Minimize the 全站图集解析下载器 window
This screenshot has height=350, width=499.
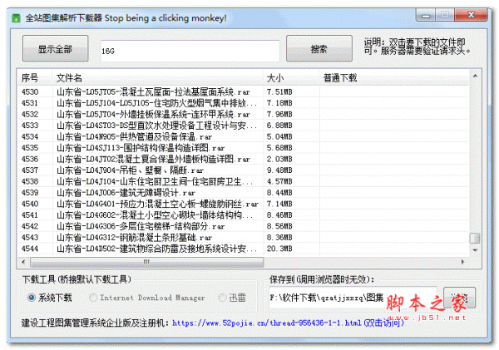coord(426,15)
